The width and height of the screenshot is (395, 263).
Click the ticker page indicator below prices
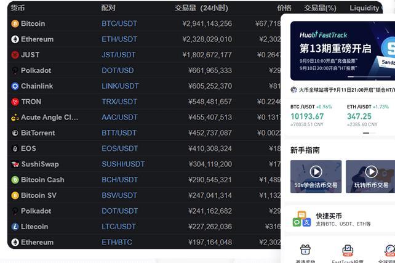coord(369,133)
